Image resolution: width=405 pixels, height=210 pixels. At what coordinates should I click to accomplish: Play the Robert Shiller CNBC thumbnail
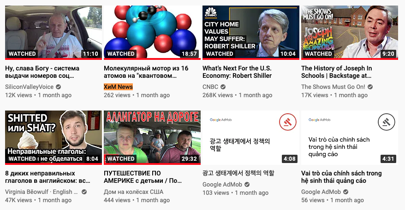tap(251, 32)
